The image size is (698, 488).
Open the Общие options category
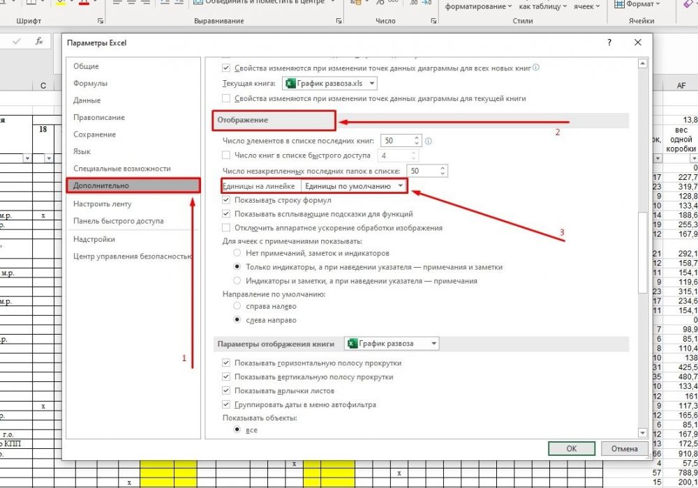pyautogui.click(x=133, y=66)
